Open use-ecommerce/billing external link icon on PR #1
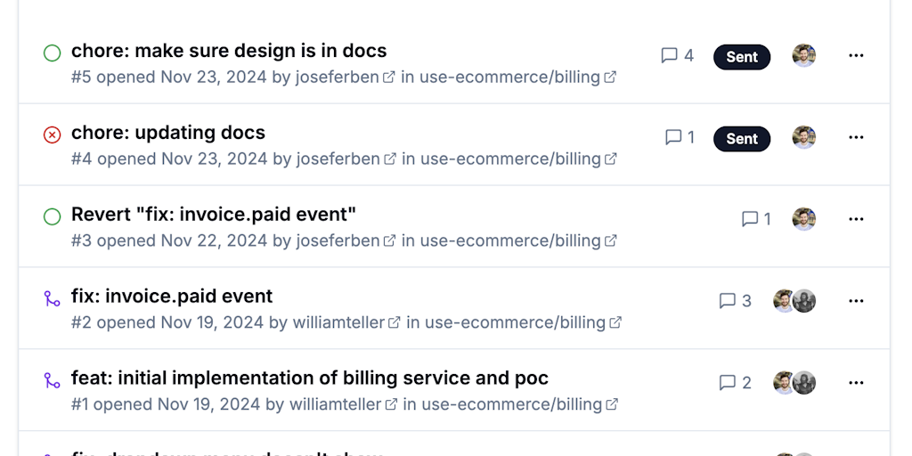This screenshot has height=456, width=912. click(x=612, y=404)
